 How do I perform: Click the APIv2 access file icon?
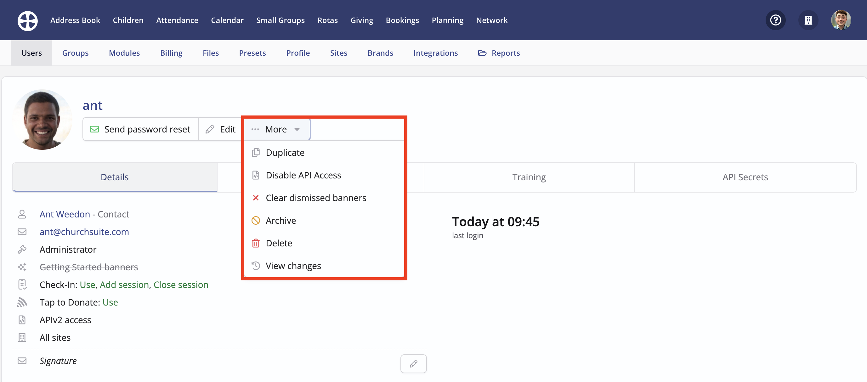(x=22, y=320)
